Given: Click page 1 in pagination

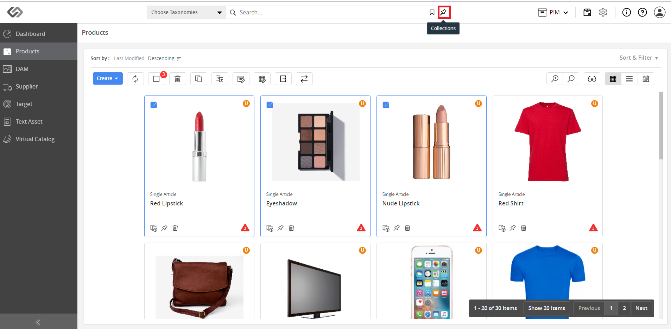Looking at the screenshot, I should click(x=611, y=308).
